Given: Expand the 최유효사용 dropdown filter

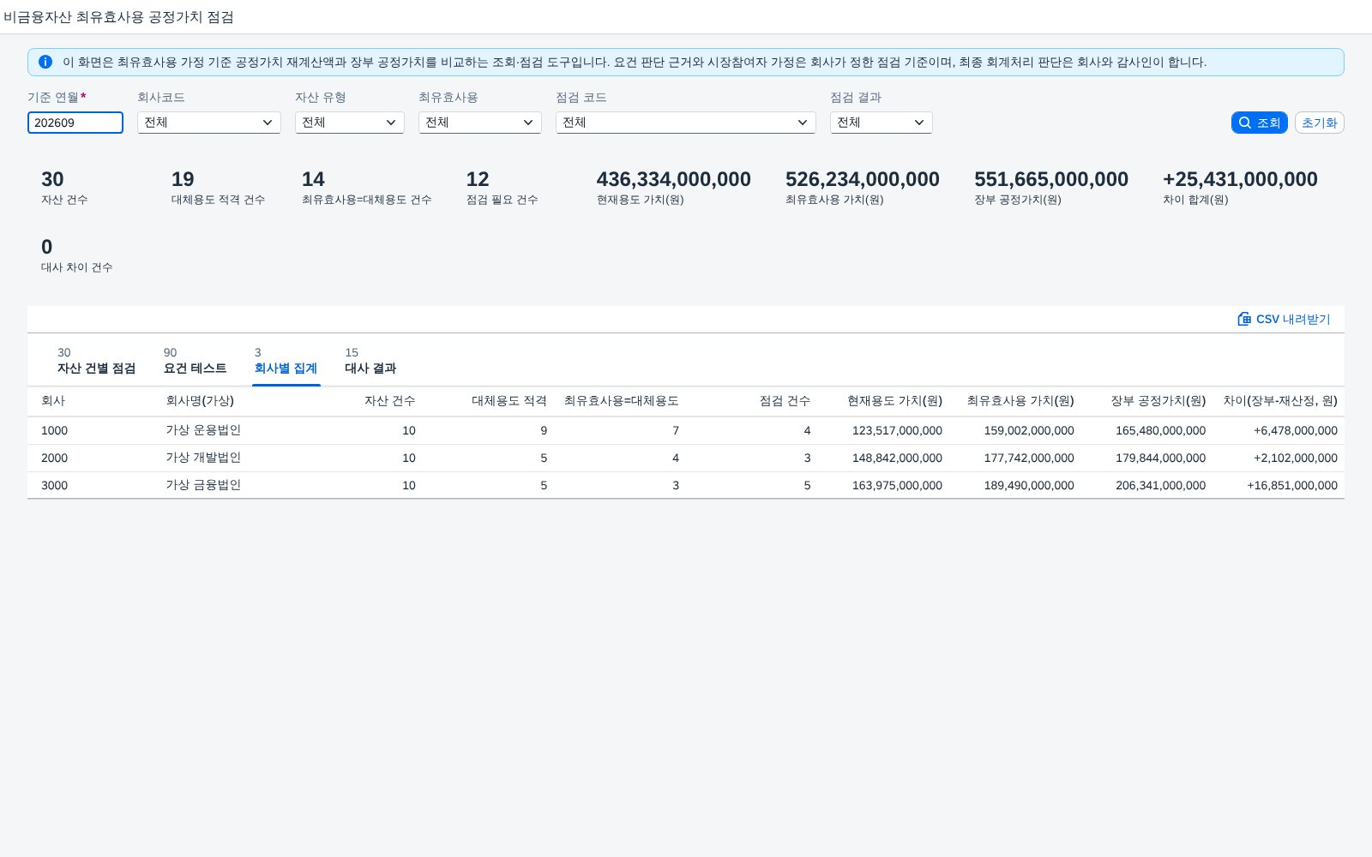Looking at the screenshot, I should (480, 123).
